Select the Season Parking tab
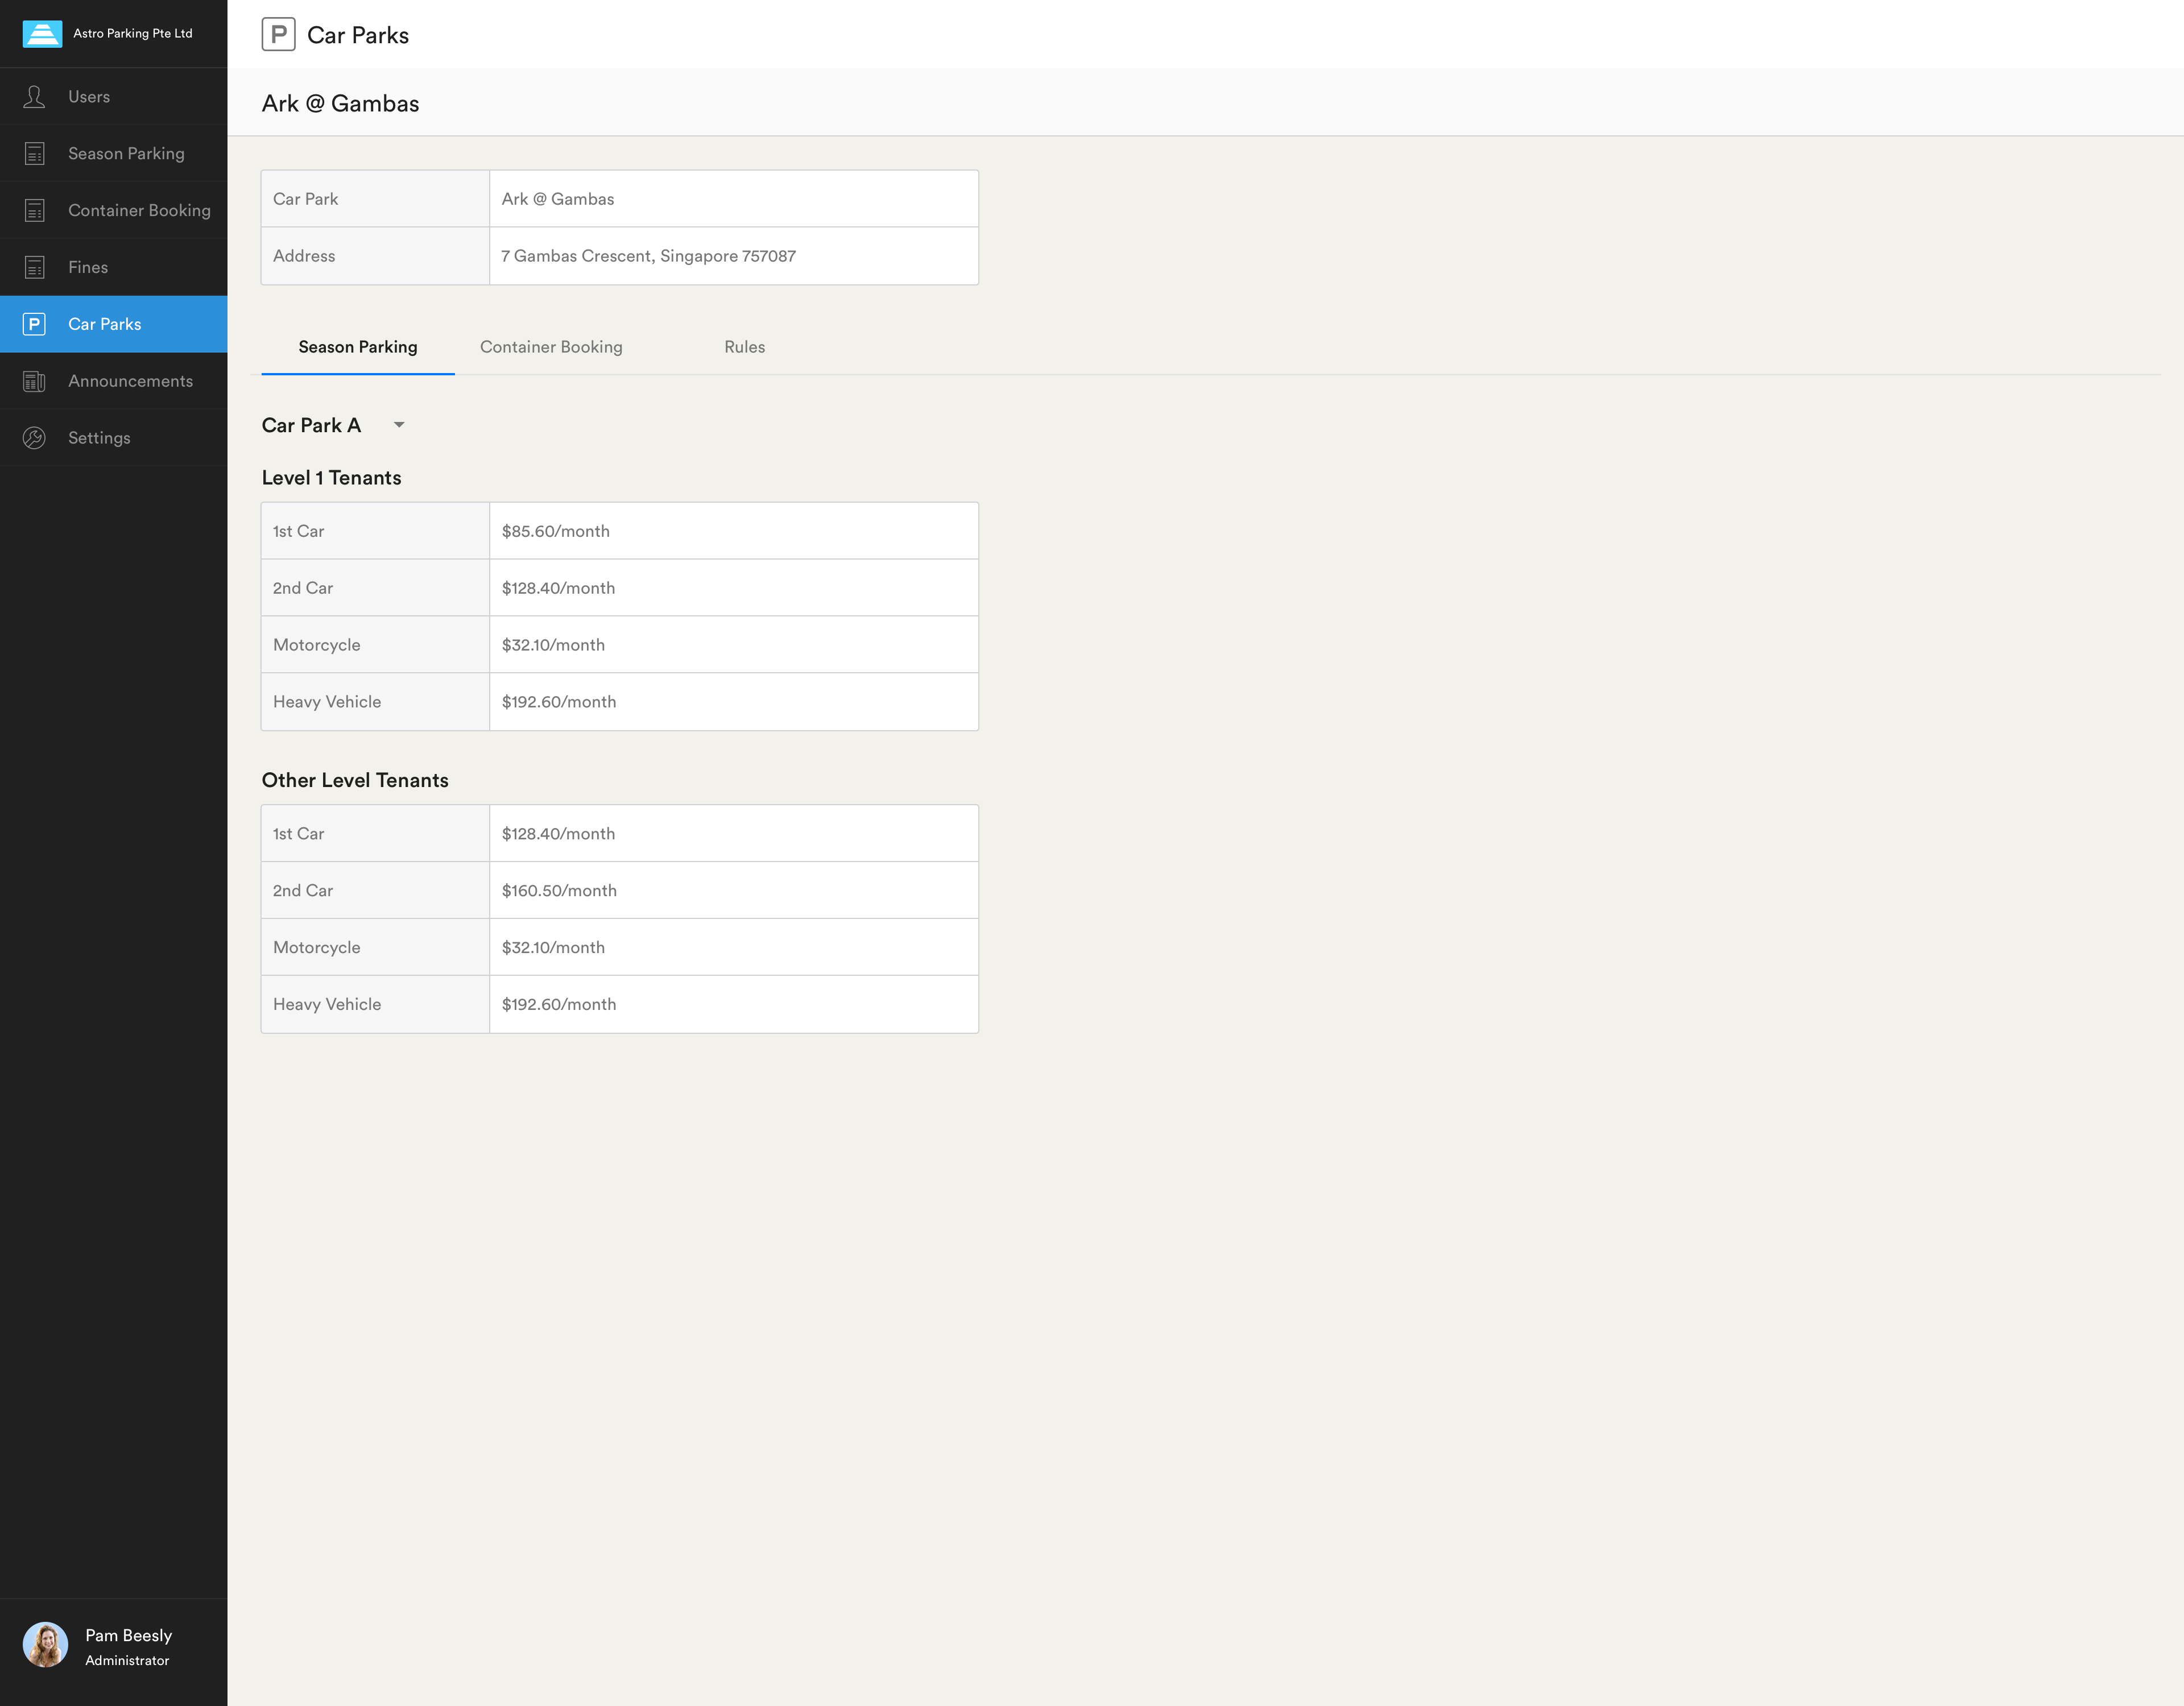Image resolution: width=2184 pixels, height=1706 pixels. (357, 347)
